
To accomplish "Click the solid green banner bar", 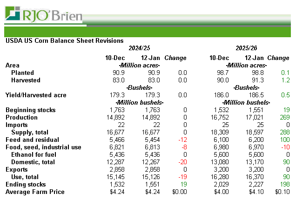I will click(x=148, y=32).
